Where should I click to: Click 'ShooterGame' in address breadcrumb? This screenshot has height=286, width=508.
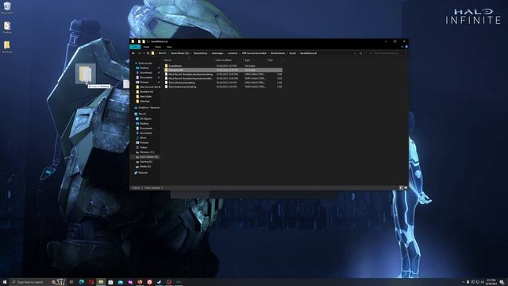point(278,53)
